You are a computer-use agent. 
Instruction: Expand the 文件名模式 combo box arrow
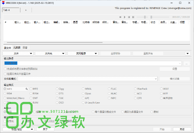point(156,79)
